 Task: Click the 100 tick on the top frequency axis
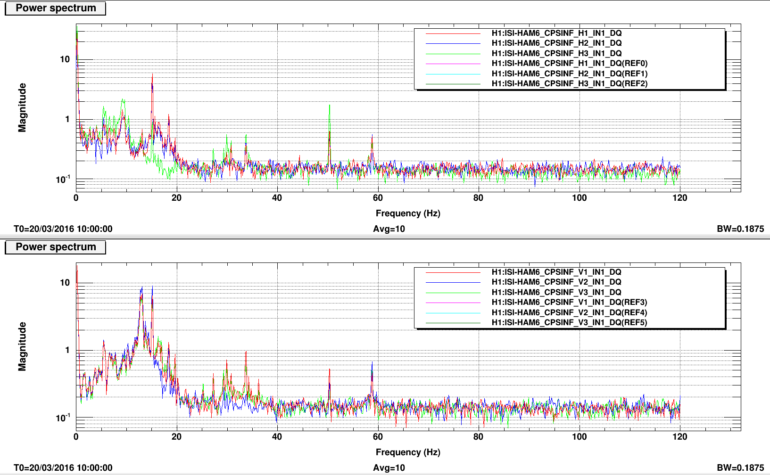pyautogui.click(x=579, y=198)
